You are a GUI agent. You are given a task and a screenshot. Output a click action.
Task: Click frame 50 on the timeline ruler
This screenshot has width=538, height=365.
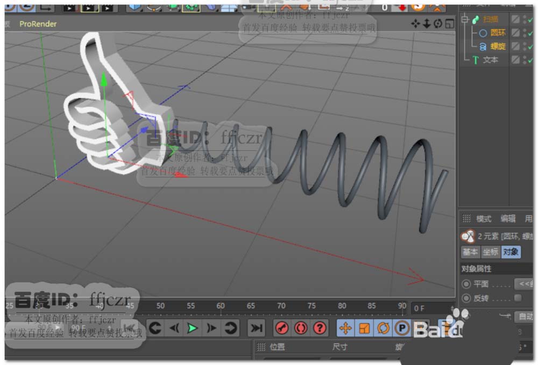160,306
